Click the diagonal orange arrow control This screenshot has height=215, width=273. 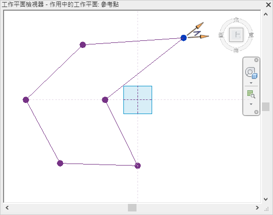coord(195,28)
